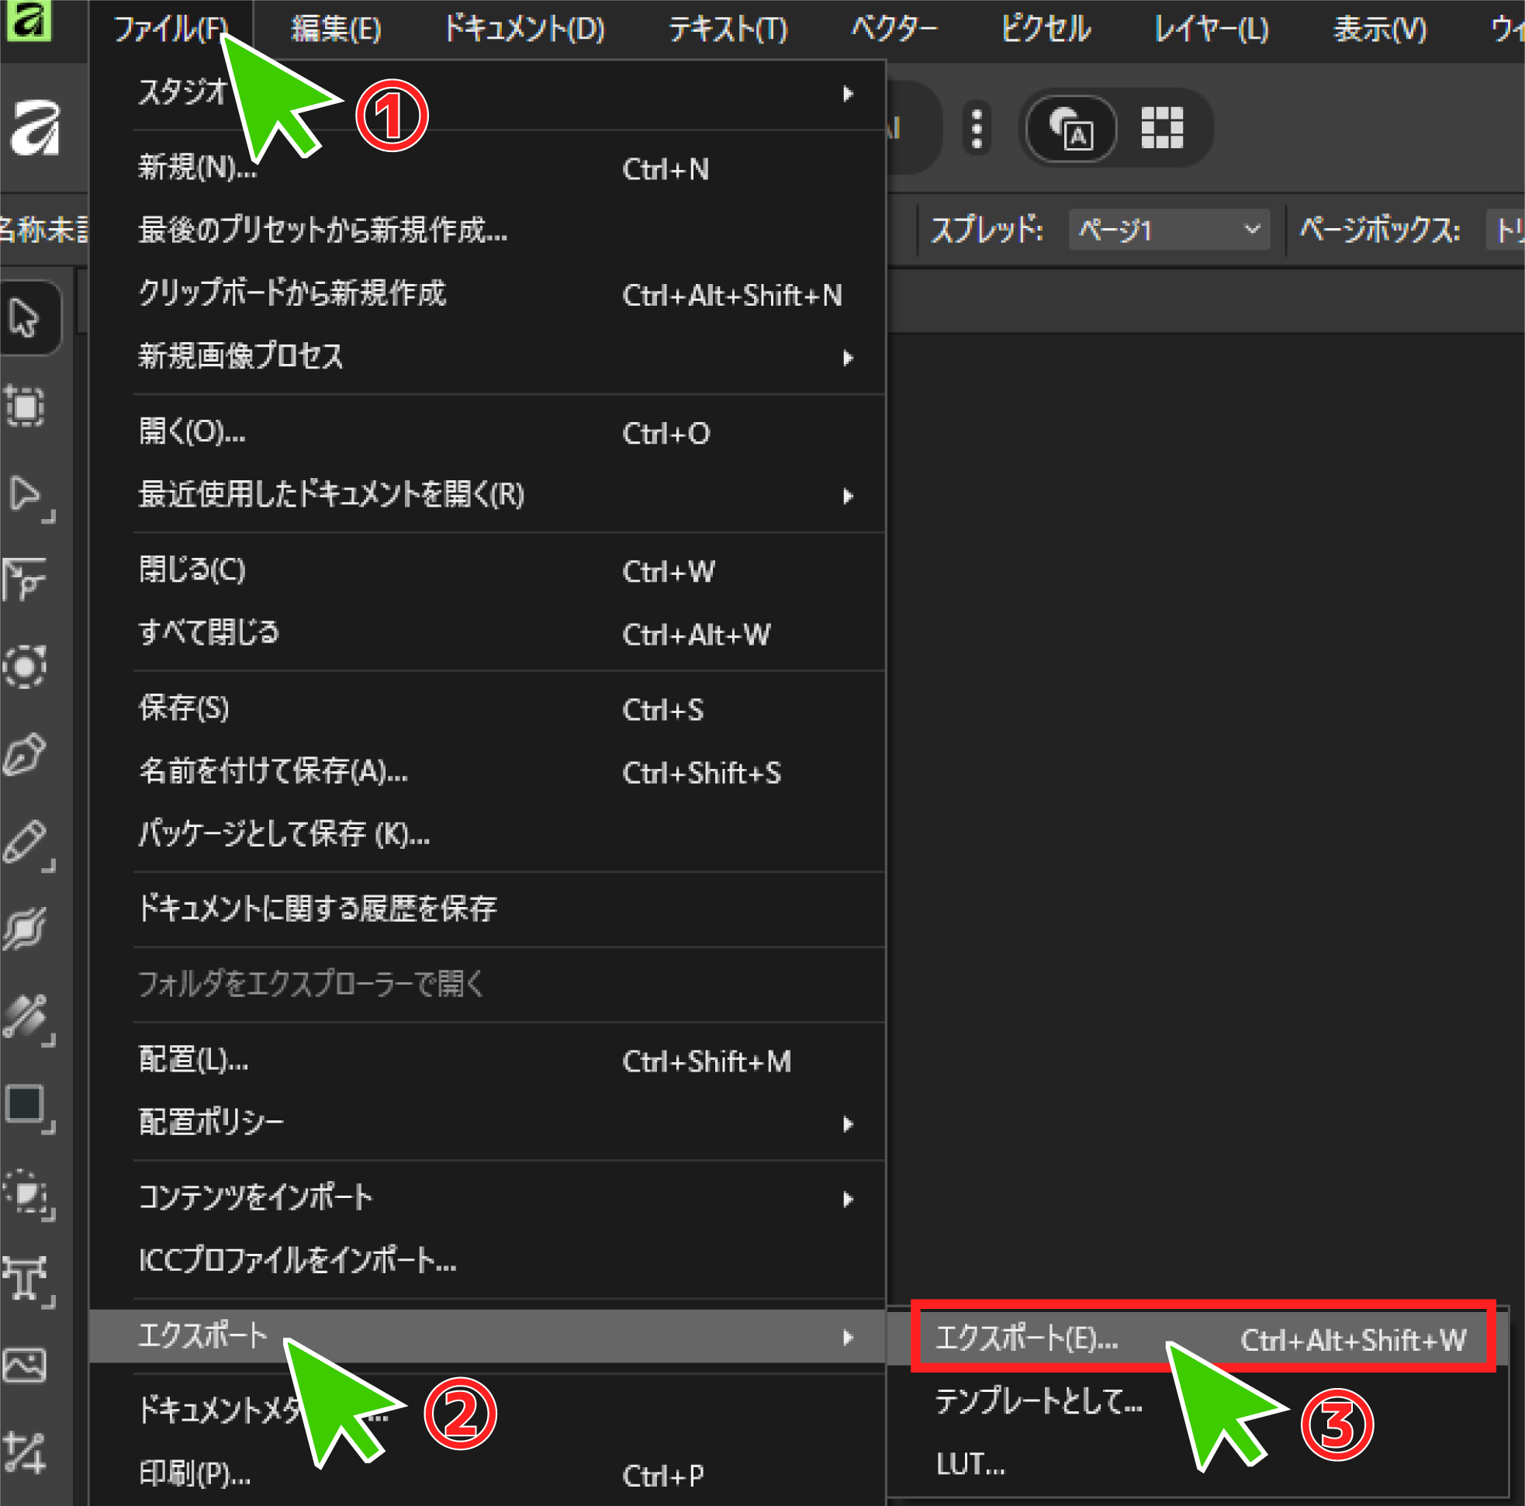
Task: Select テンプレートとして... export option
Action: click(x=1038, y=1402)
